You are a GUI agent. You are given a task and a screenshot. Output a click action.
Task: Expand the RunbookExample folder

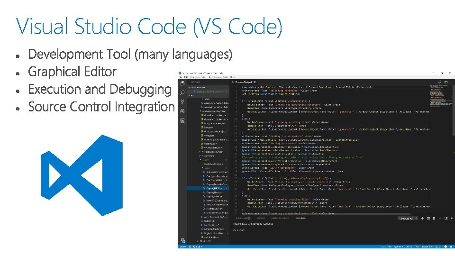tap(212, 164)
